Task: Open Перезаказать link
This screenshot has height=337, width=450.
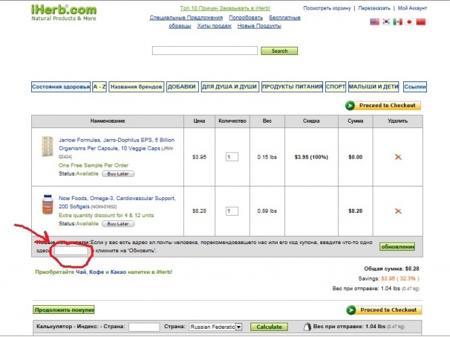Action: (x=374, y=8)
